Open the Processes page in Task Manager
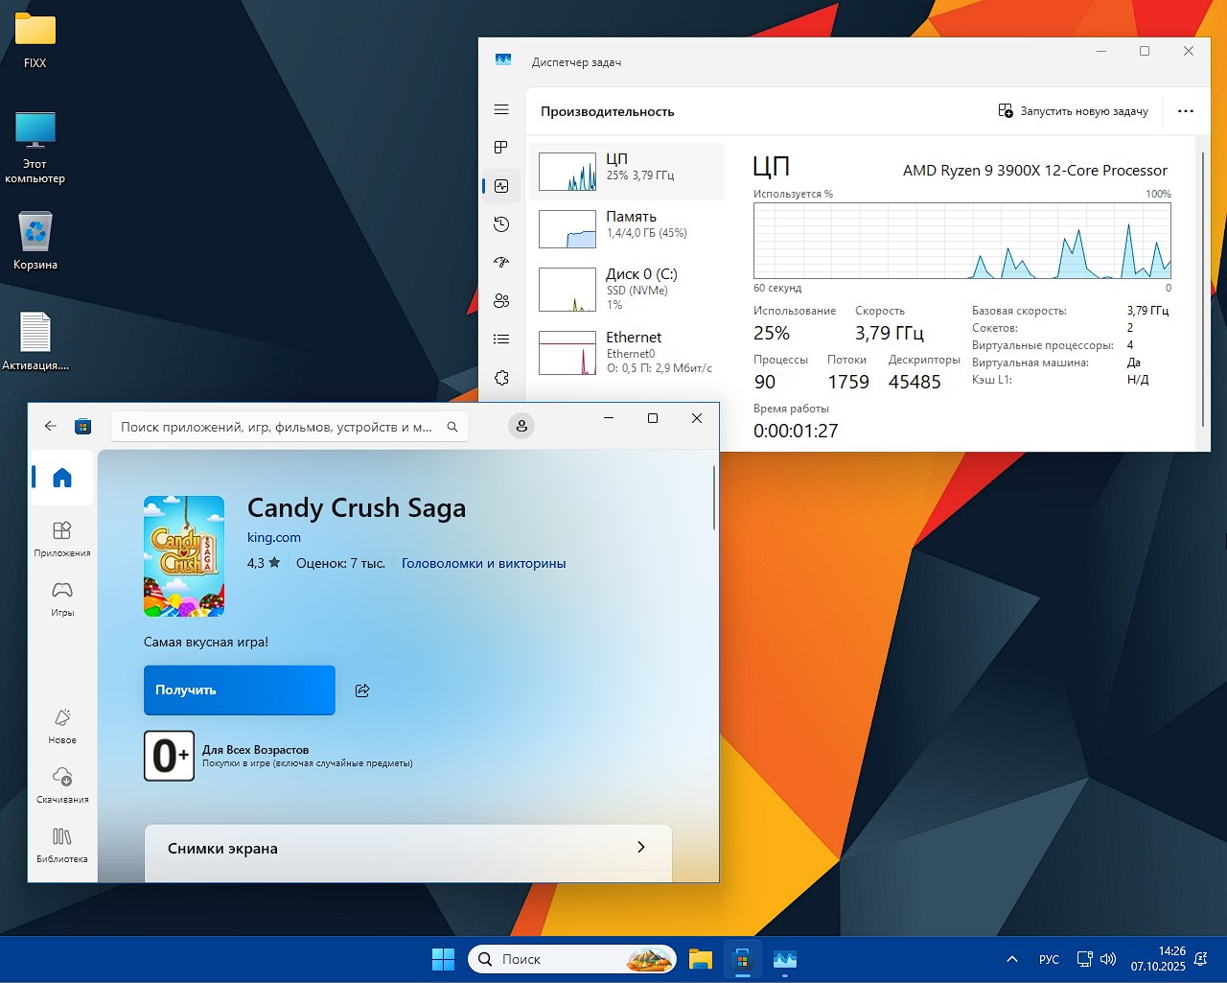Viewport: 1227px width, 983px height. (x=501, y=148)
